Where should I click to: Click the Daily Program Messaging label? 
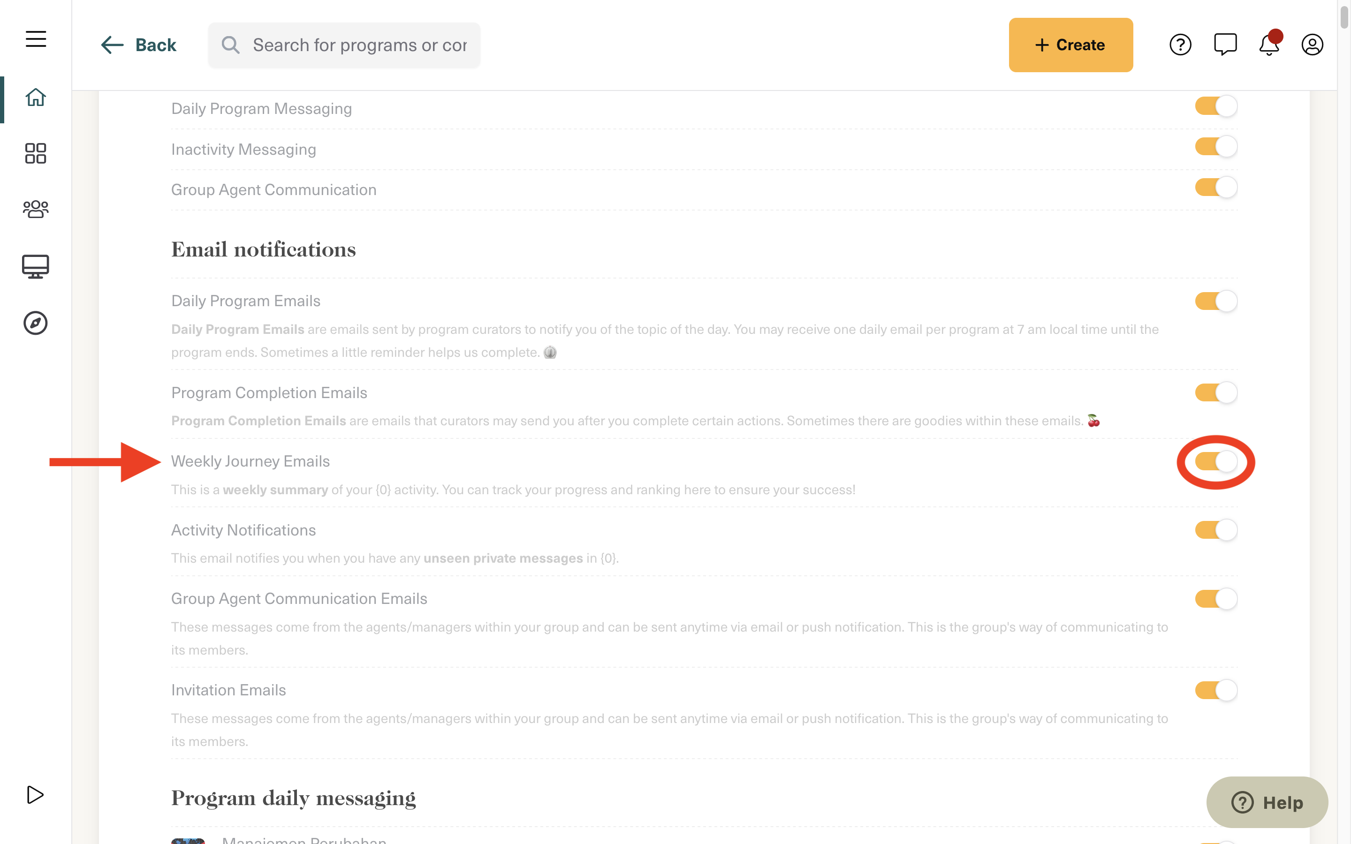point(261,108)
